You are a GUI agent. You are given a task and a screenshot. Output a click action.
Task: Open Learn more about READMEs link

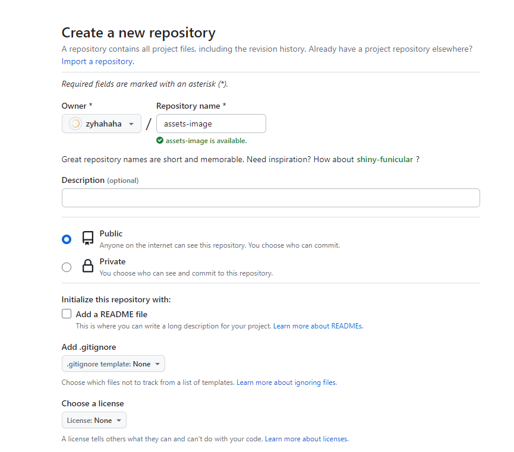click(x=318, y=326)
